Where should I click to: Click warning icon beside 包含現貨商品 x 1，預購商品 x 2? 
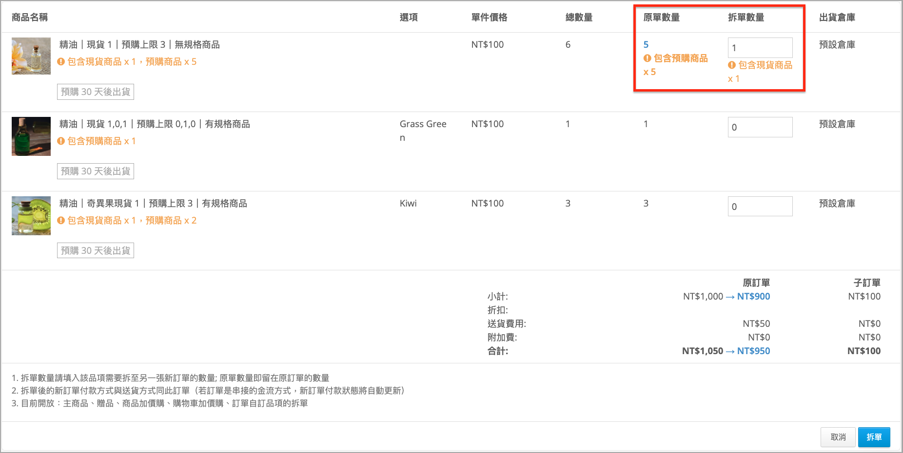click(61, 221)
